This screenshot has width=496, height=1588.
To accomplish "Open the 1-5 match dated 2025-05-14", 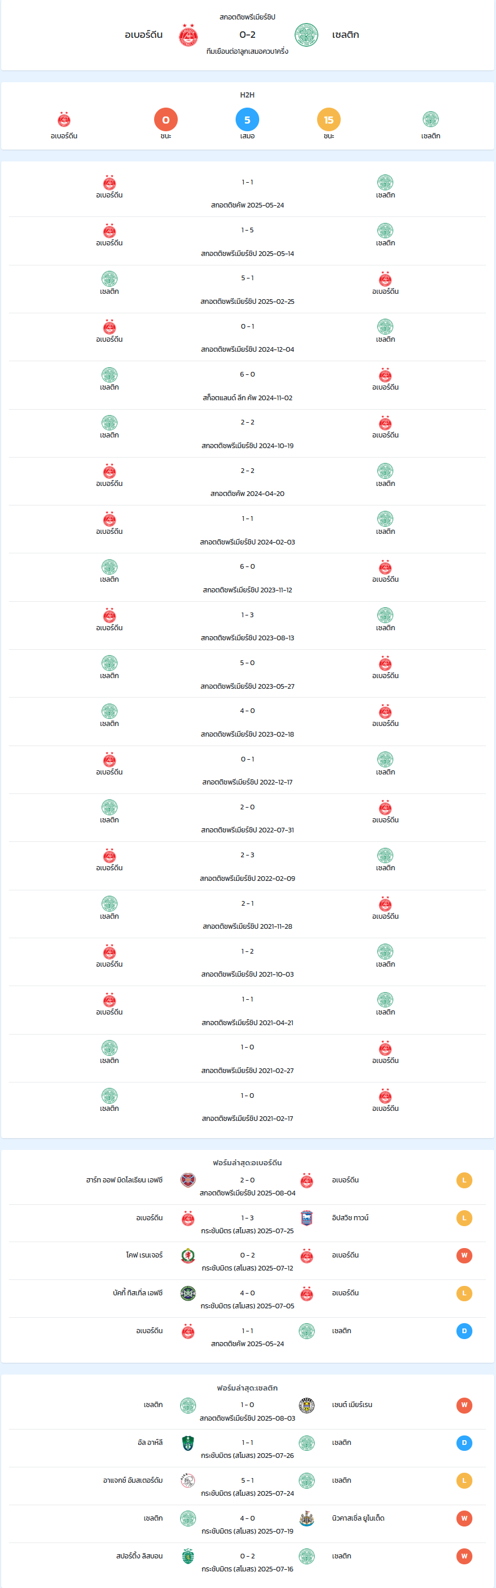I will [x=247, y=241].
